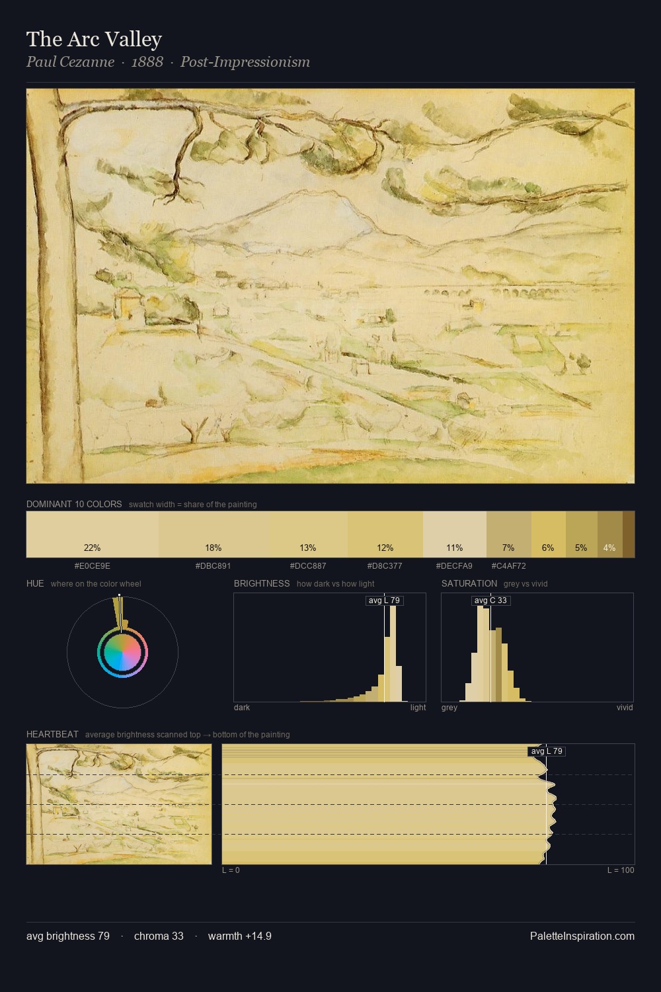Pick the 13% color swatch
Viewport: 661px width, 992px height.
click(308, 534)
